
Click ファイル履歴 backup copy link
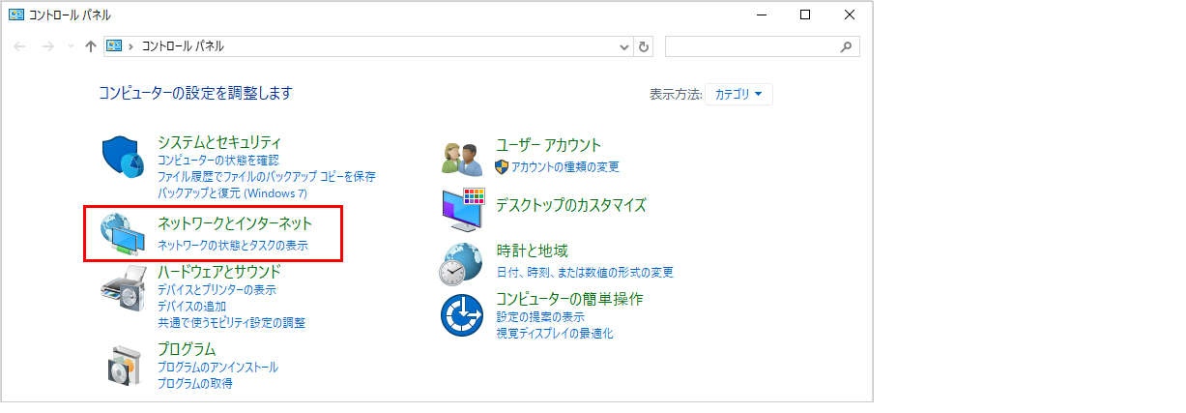267,176
